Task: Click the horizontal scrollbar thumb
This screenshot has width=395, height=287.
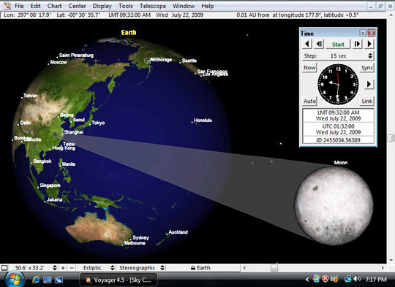Action: point(274,268)
